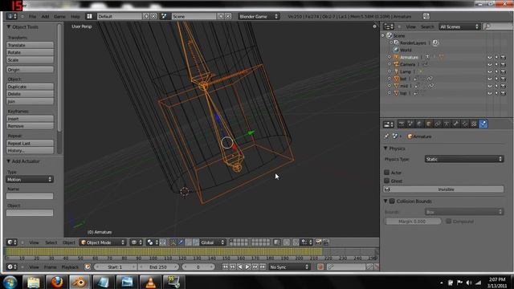Open the All Scenes outliner dropdown

(459, 26)
